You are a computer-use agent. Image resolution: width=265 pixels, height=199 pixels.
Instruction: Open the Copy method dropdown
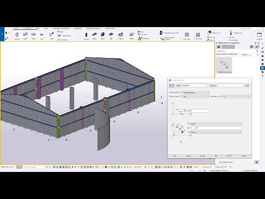(196, 92)
